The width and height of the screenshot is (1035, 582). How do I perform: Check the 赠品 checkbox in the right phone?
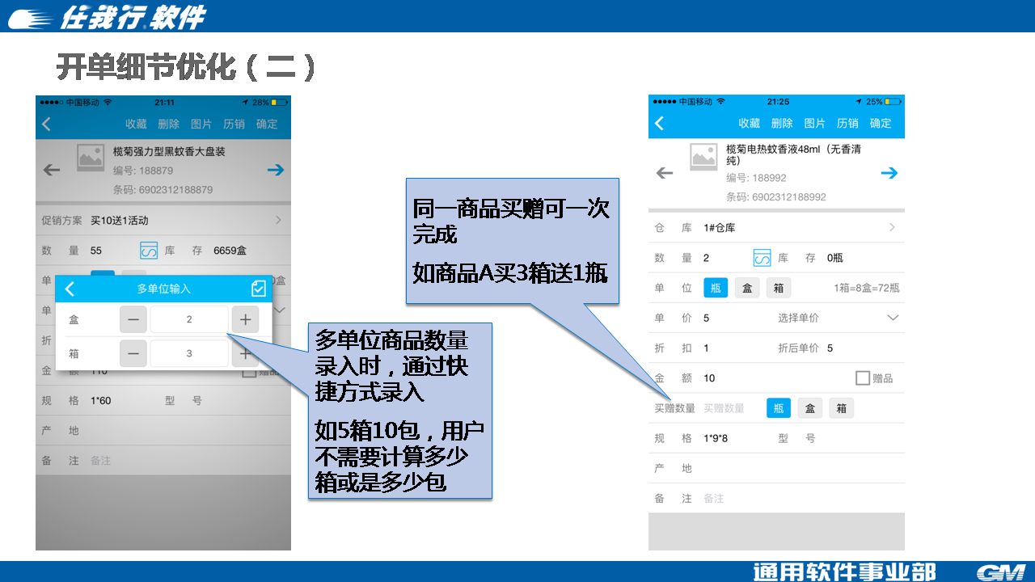click(863, 377)
